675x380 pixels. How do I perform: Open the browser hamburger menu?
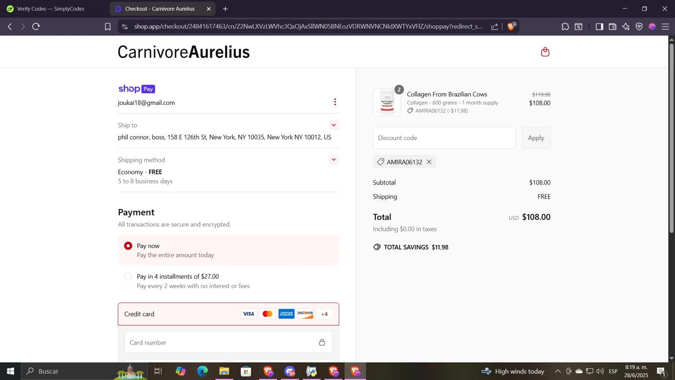tap(666, 27)
